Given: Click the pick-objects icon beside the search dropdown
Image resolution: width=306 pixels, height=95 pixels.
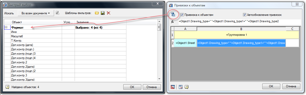Looking at the screenshot, I should pyautogui.click(x=57, y=13).
